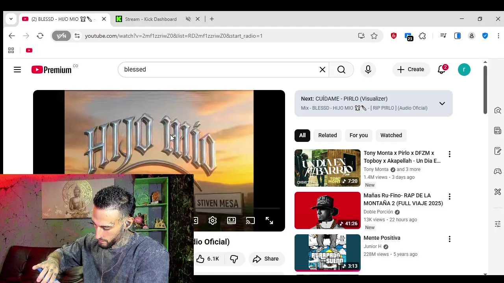The height and width of the screenshot is (283, 504).
Task: Open sidebar games controller icon
Action: (498, 171)
